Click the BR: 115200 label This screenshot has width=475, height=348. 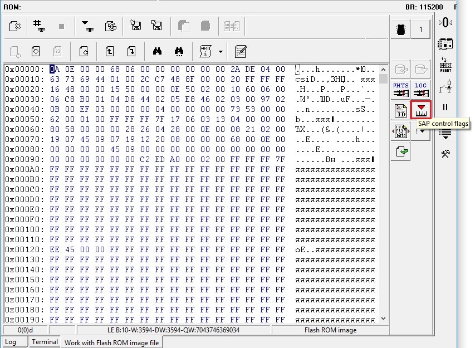coord(424,7)
